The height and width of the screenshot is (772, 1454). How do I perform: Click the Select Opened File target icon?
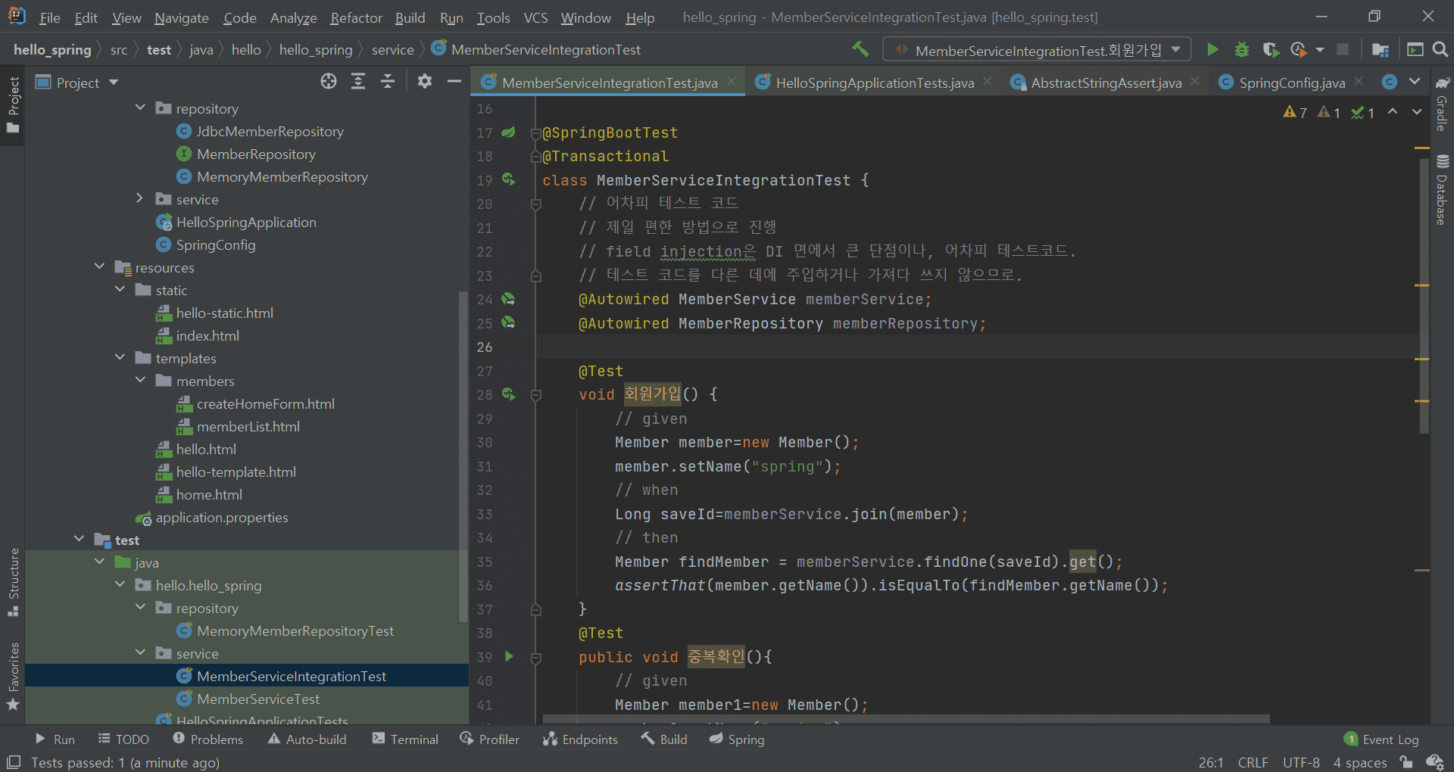point(328,82)
